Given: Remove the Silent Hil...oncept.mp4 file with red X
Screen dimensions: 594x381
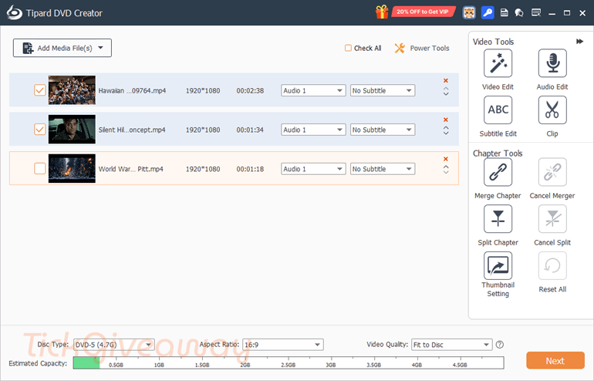Looking at the screenshot, I should 446,120.
